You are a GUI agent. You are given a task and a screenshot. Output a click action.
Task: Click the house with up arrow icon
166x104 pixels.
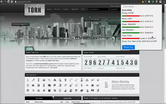(x=28, y=90)
